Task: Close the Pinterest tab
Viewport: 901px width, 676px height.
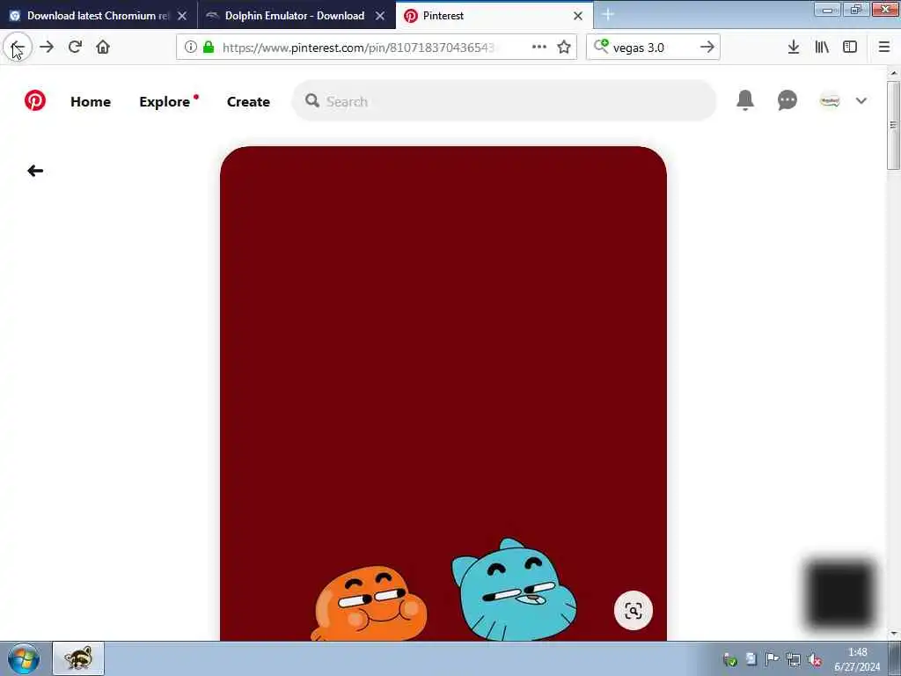Action: [x=578, y=16]
